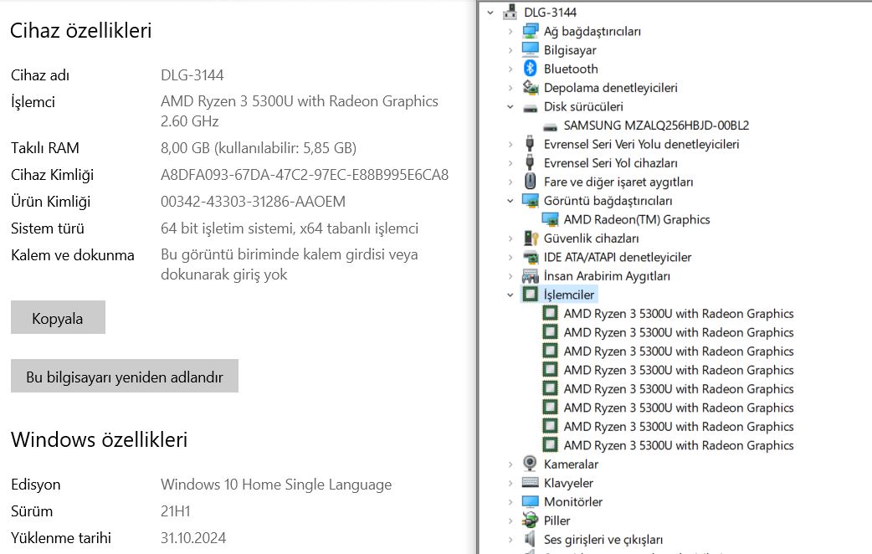Click the Cihaz Kimliği value A8DFA093-67DA-47C2
The height and width of the screenshot is (554, 872).
[305, 175]
